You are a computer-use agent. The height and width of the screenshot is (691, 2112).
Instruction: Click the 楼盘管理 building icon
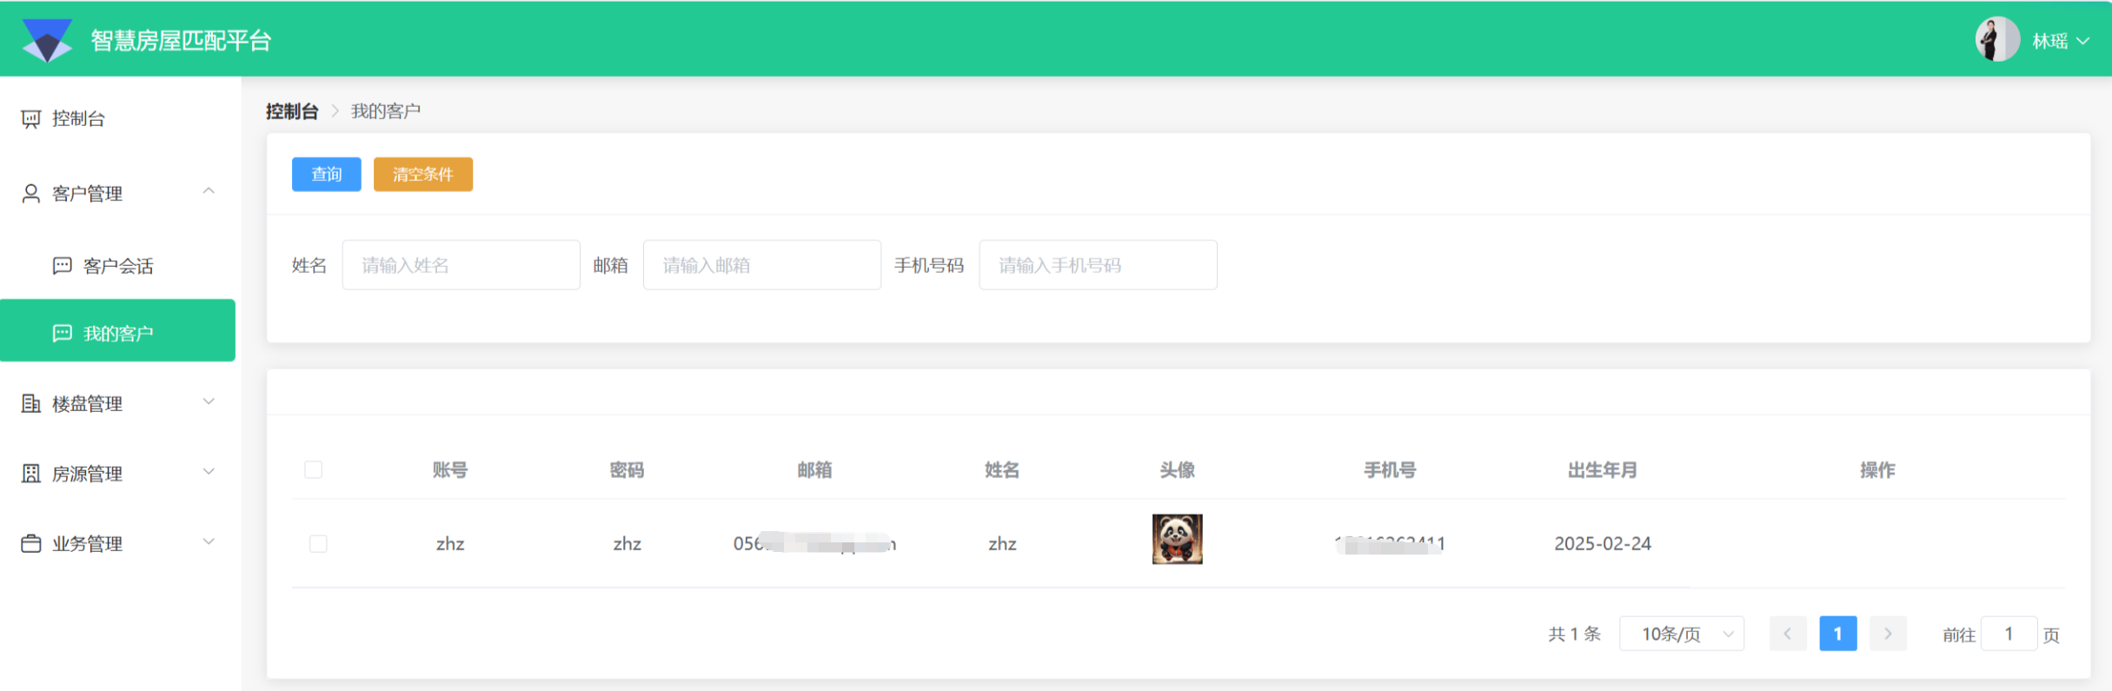click(x=31, y=403)
